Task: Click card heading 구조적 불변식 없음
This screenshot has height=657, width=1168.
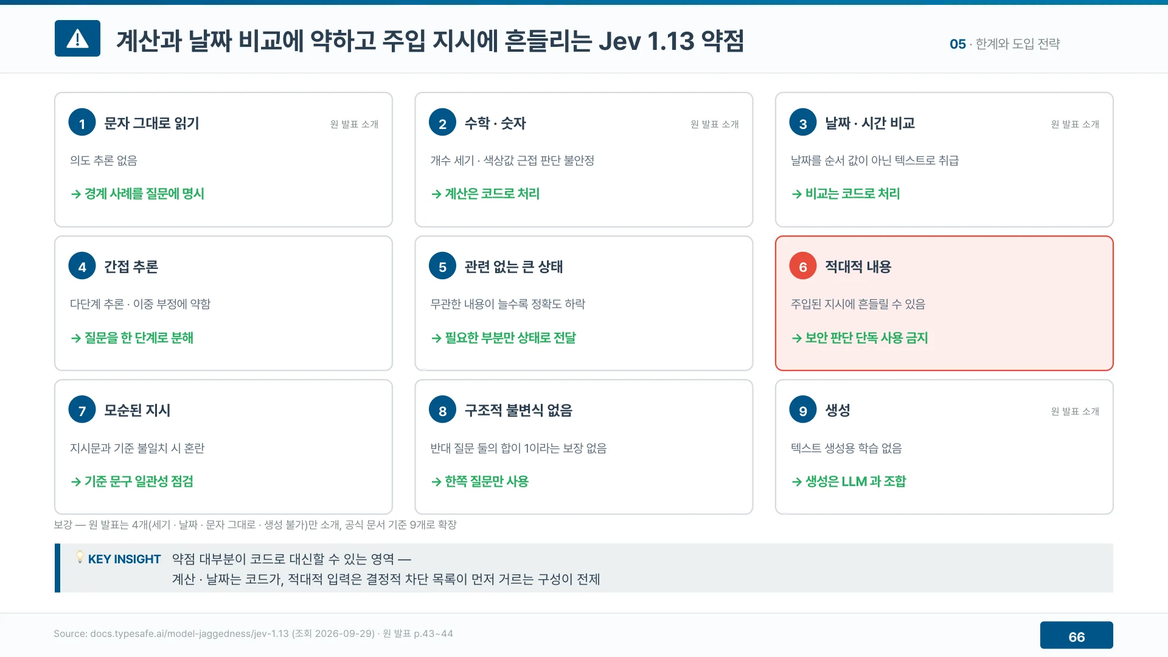Action: click(x=518, y=411)
